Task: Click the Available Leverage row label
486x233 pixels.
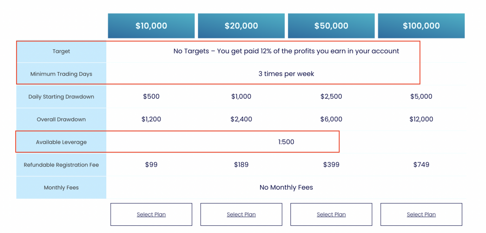Action: pos(61,142)
